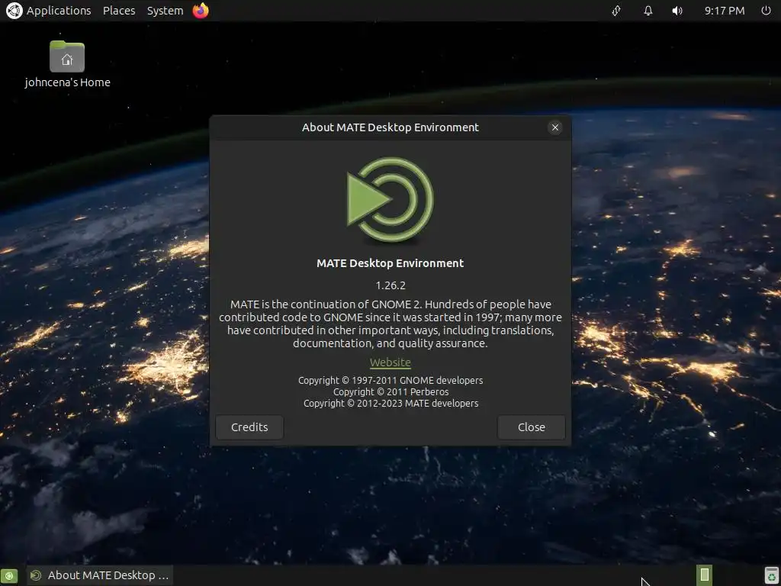The image size is (781, 586).
Task: Click the Close button in About dialog
Action: 532,427
